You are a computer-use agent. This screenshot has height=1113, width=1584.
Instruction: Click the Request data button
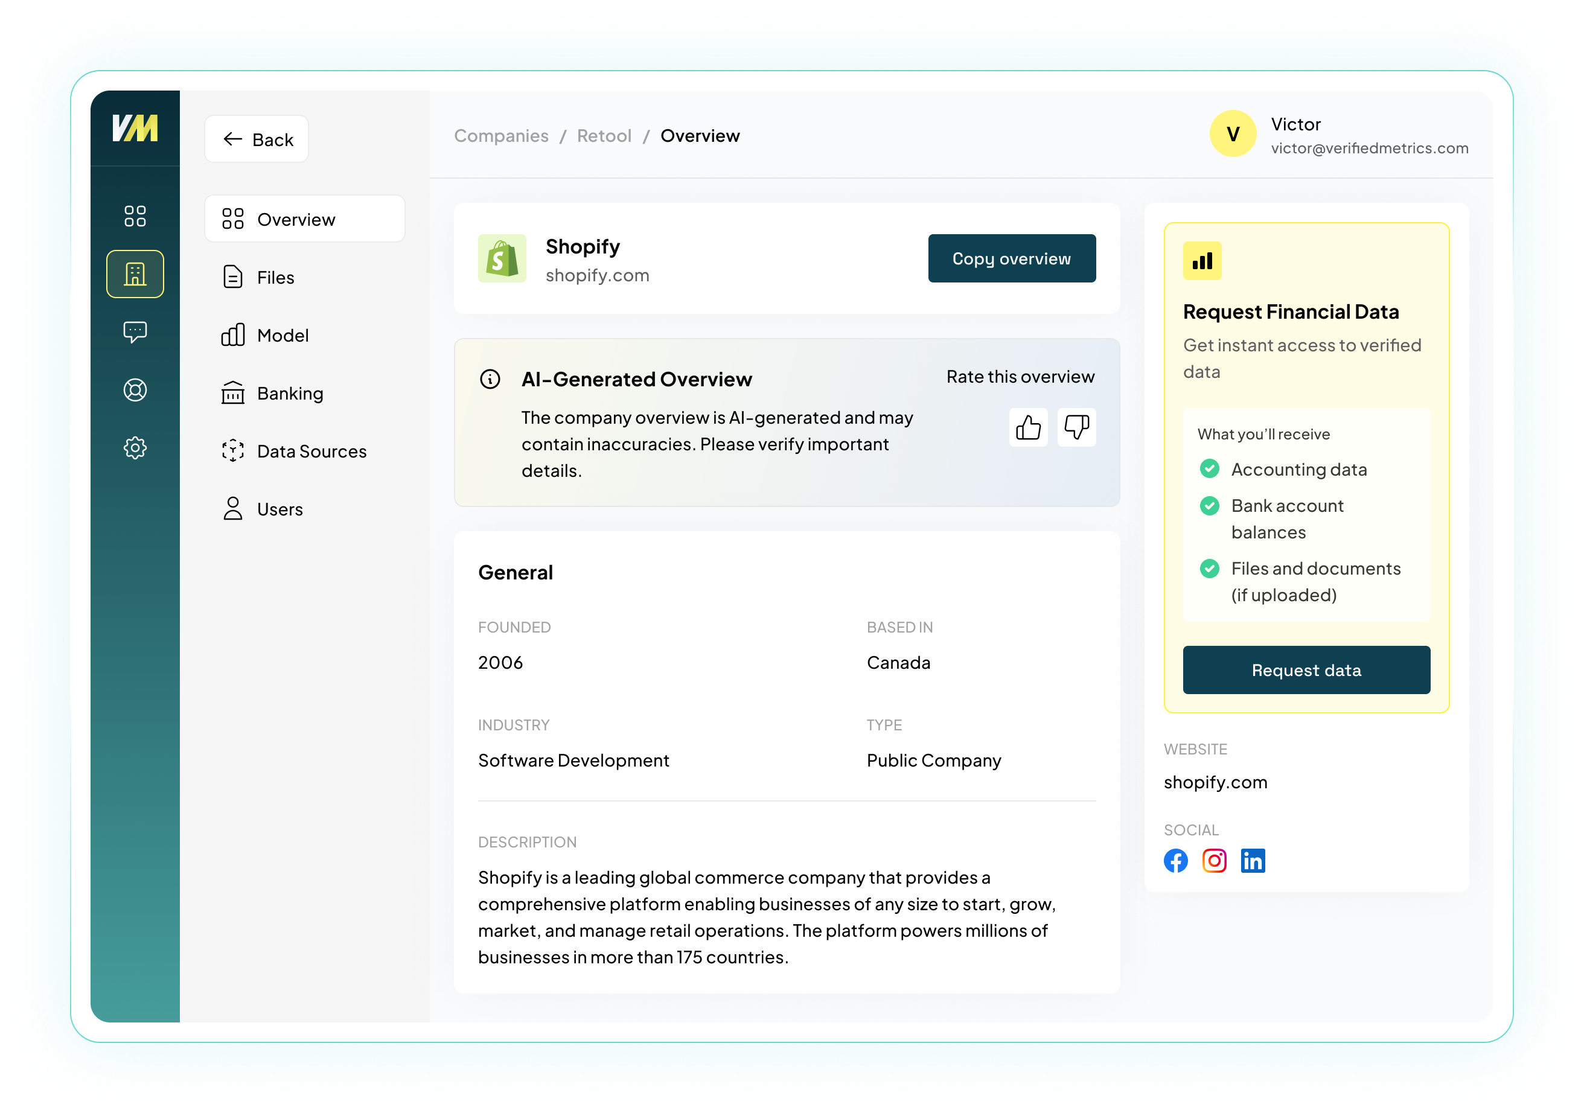[x=1306, y=671]
